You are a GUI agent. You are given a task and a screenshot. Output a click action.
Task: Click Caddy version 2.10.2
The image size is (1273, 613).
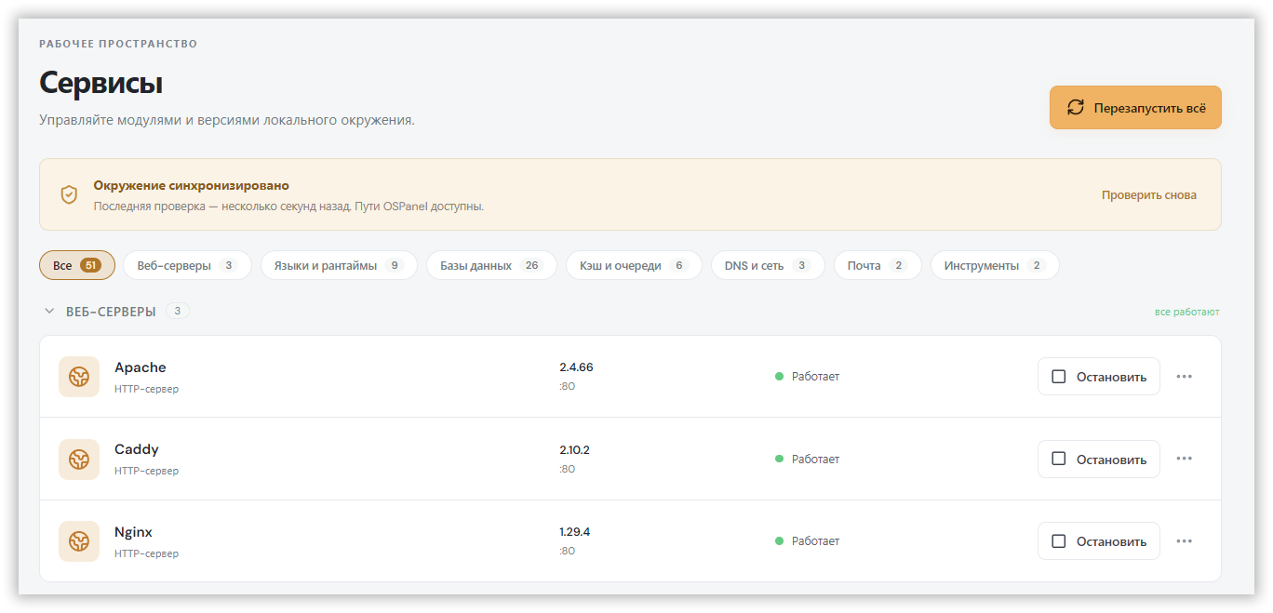[574, 450]
